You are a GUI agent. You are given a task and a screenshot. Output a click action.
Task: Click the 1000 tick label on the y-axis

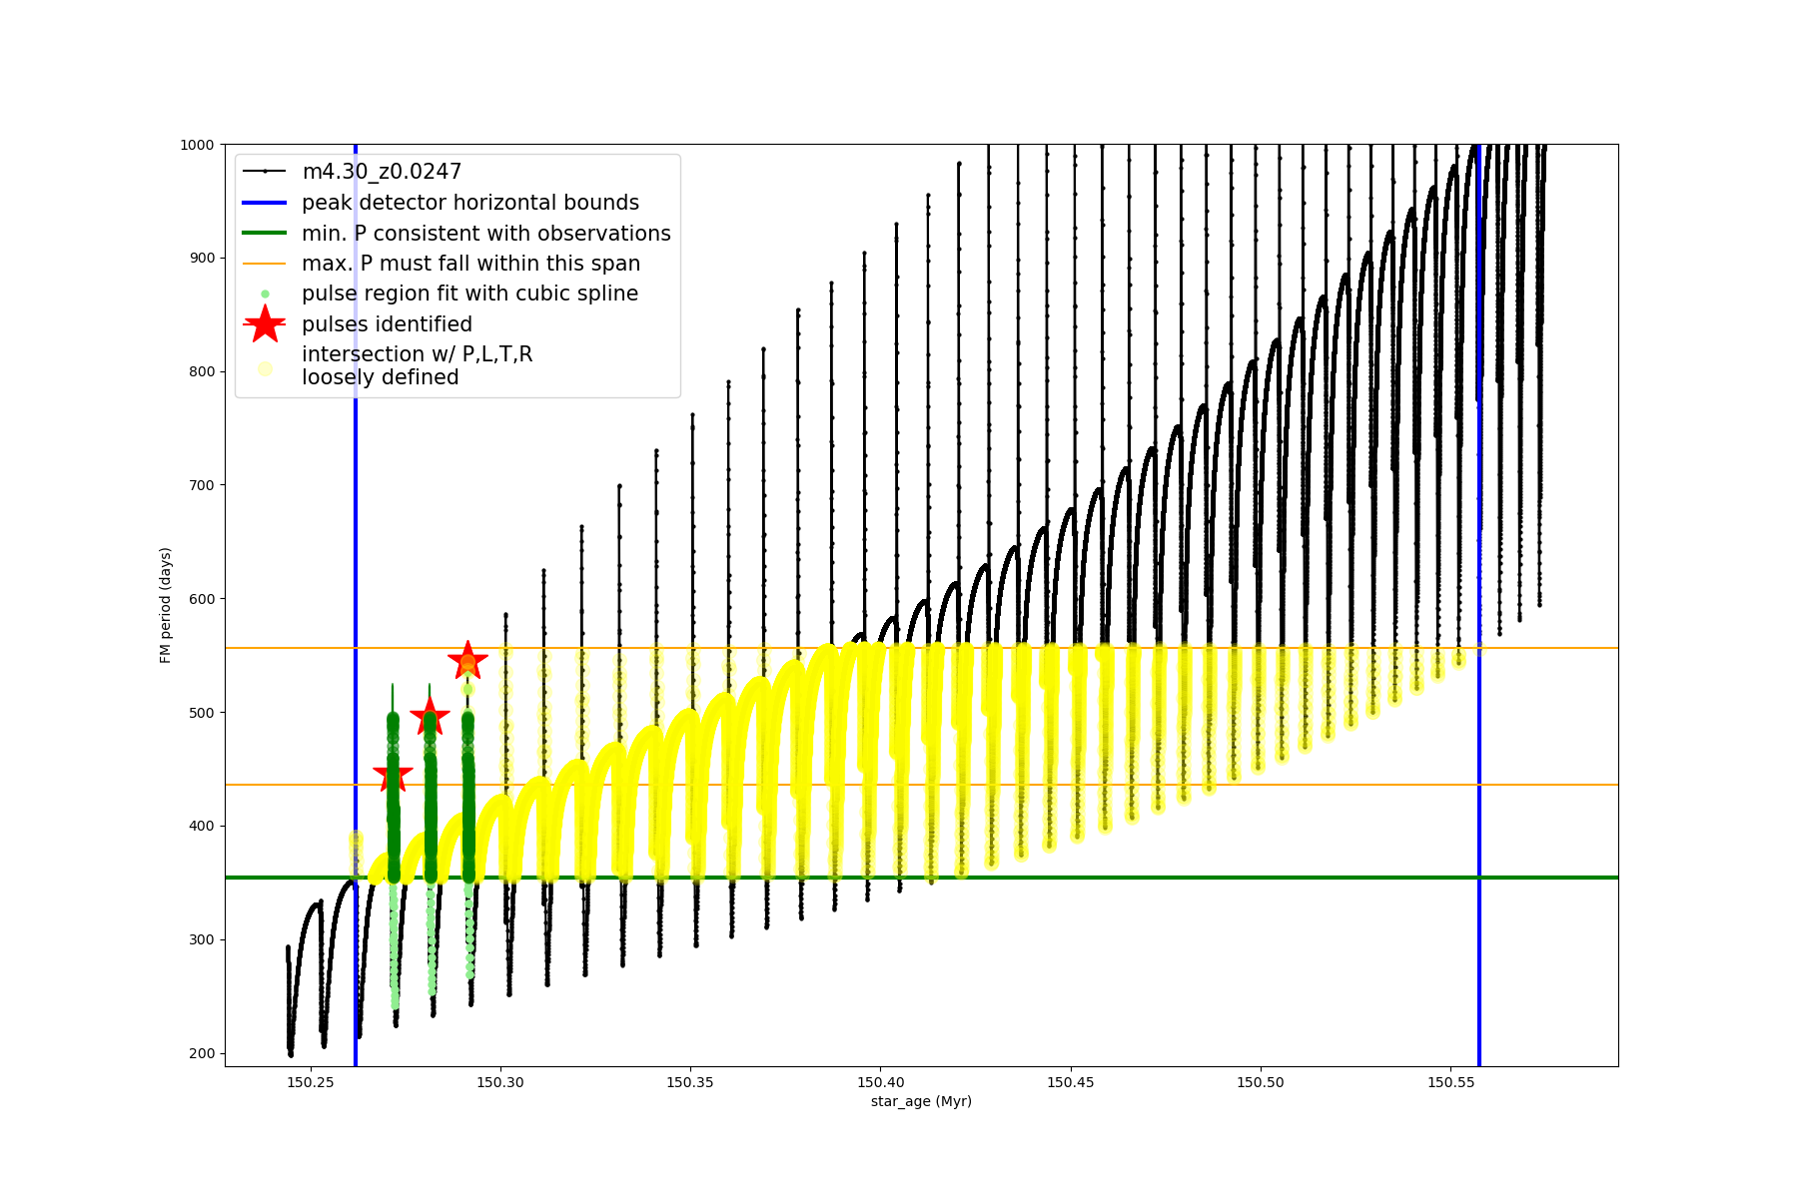click(x=197, y=145)
